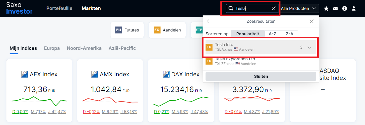
Task: Switch to Mijn Indices tab
Action: tap(23, 48)
